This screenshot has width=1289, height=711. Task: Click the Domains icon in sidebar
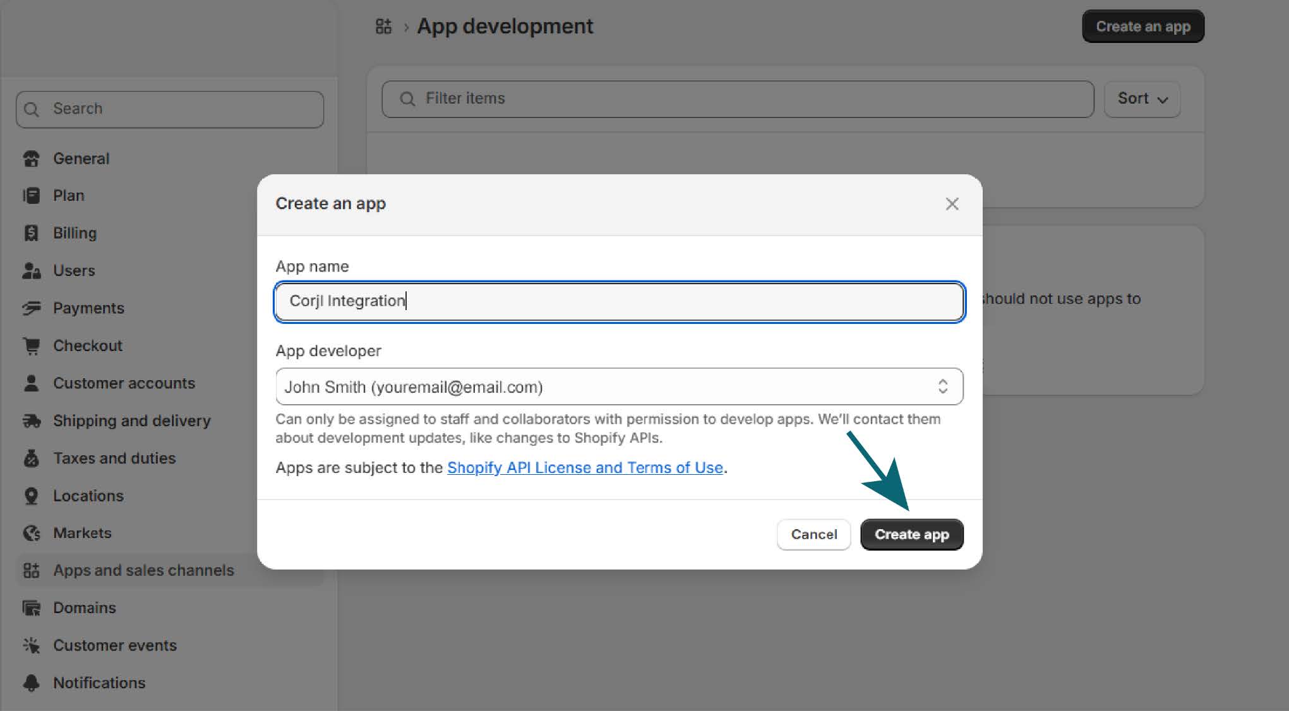tap(31, 608)
